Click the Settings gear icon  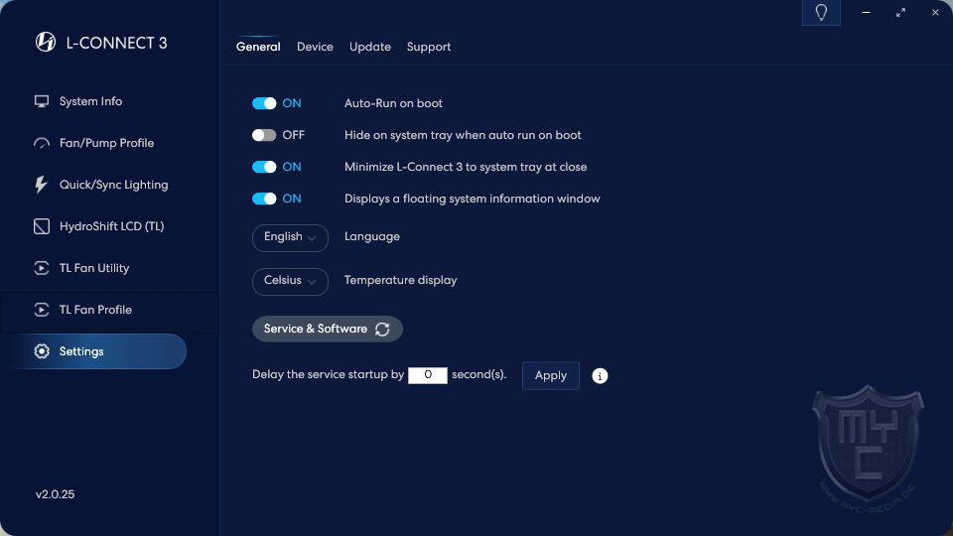42,351
